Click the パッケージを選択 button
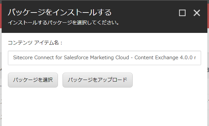This screenshot has width=209, height=126. pyautogui.click(x=33, y=80)
